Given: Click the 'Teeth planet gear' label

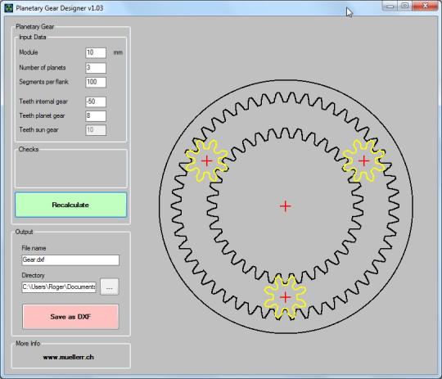Looking at the screenshot, I should (42, 115).
